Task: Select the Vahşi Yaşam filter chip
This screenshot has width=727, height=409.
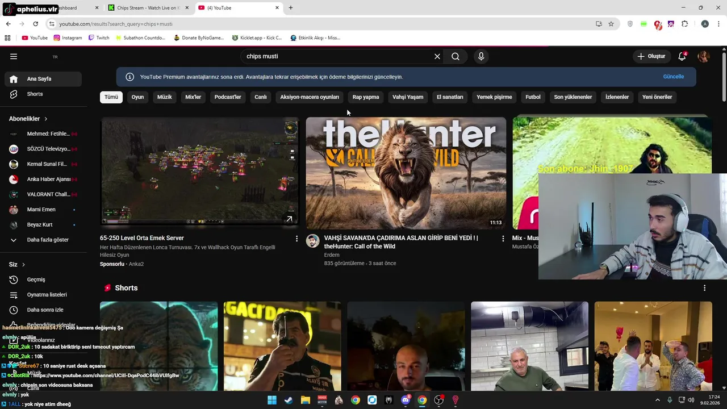Action: [x=408, y=97]
